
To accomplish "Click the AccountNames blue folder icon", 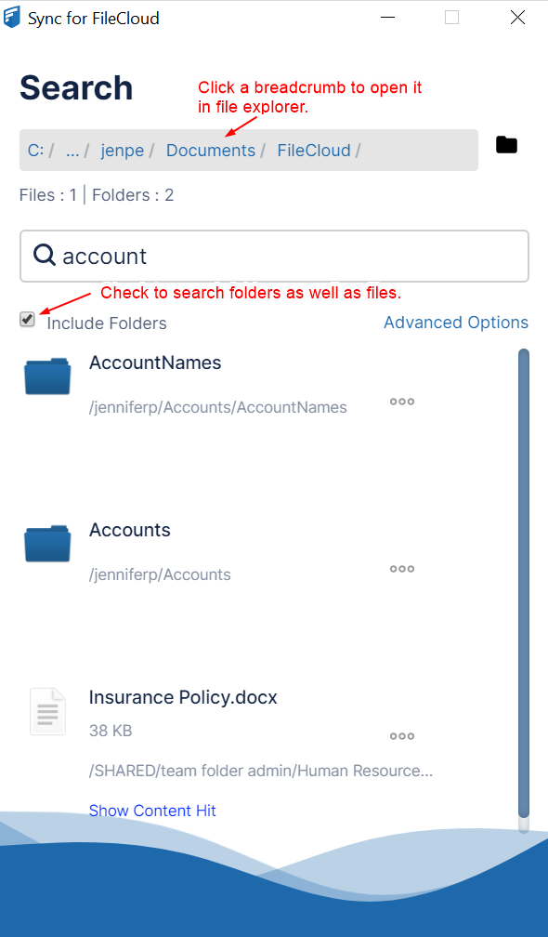I will (x=46, y=376).
